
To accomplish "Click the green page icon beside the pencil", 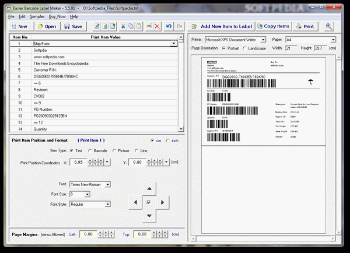I will tap(105, 26).
